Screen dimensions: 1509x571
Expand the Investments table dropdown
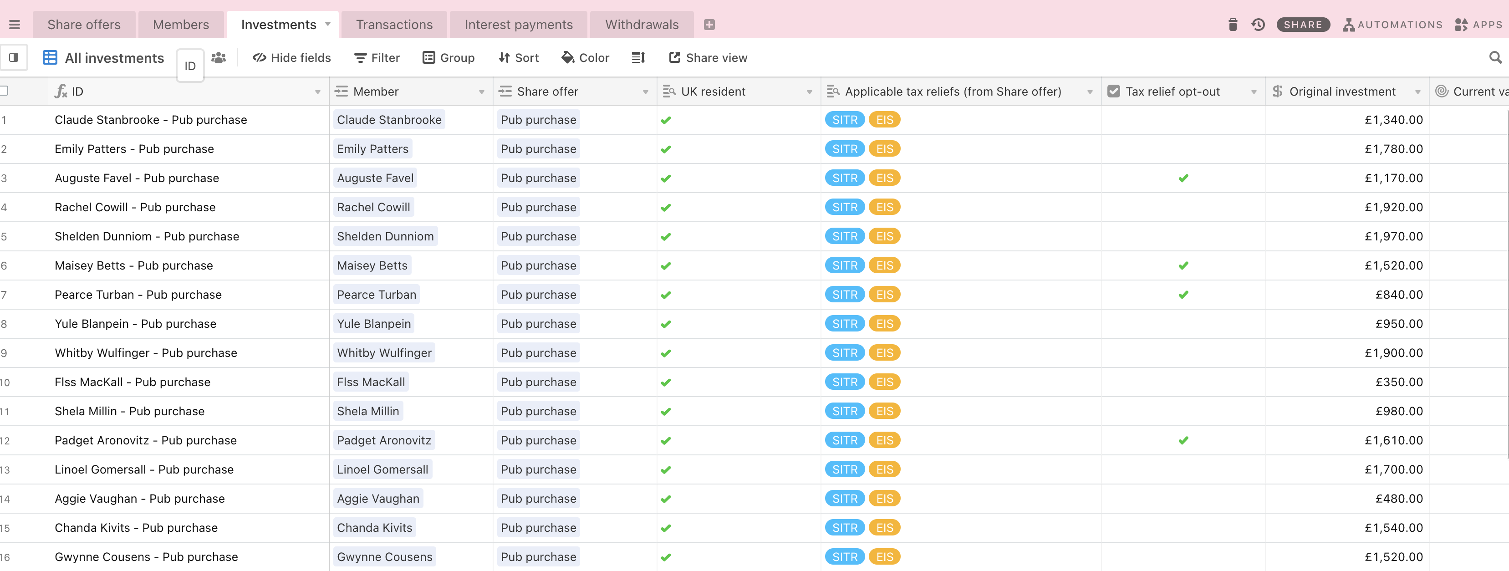327,25
